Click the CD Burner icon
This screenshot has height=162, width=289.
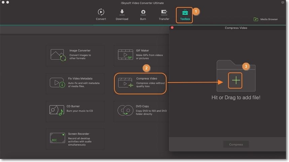pos(57,110)
